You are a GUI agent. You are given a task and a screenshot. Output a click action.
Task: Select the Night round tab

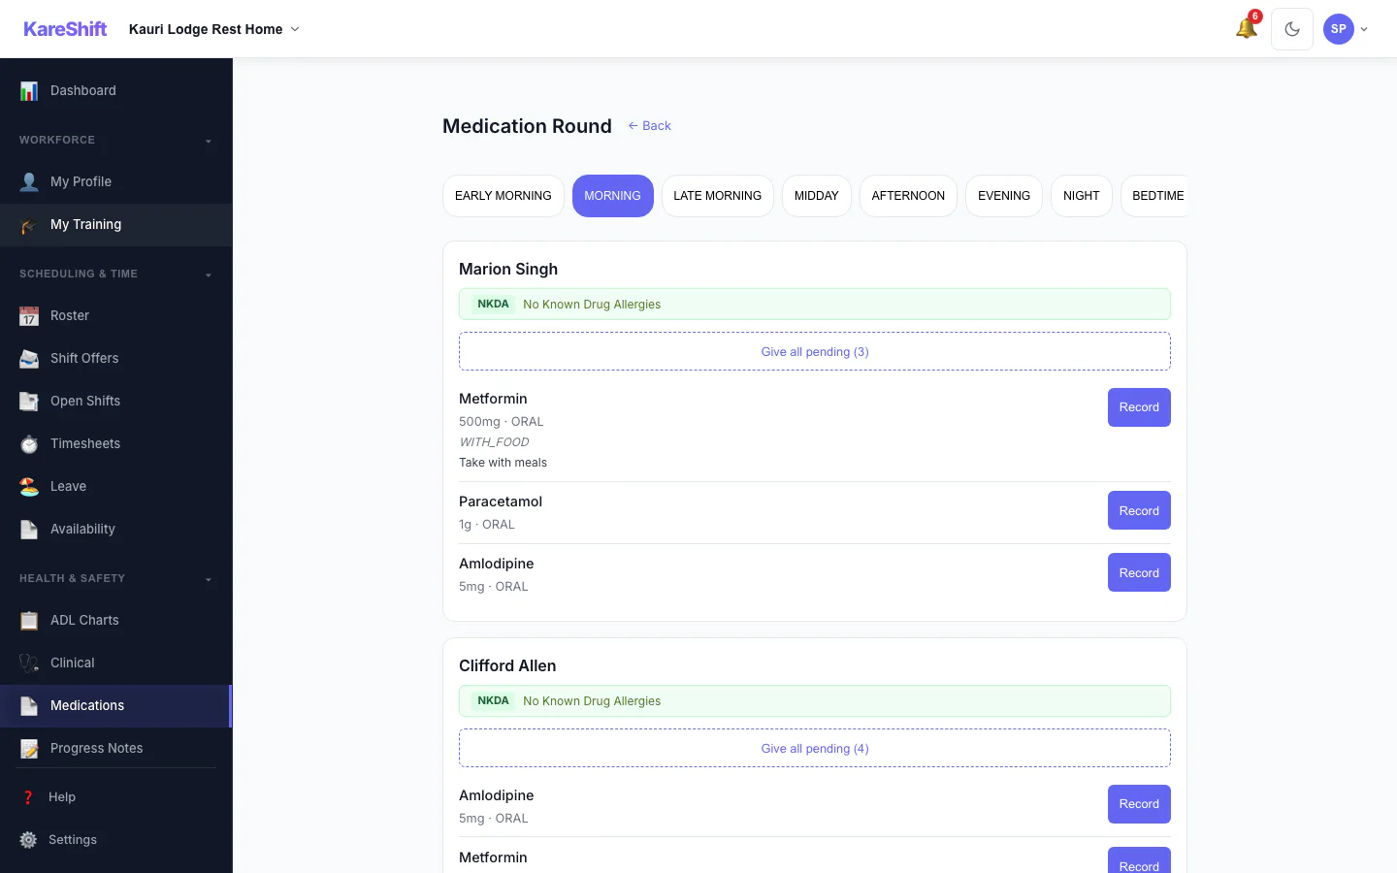point(1082,196)
